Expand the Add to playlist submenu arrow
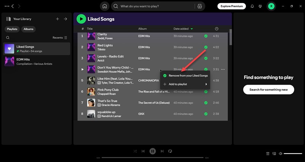The image size is (305, 162). 206,84
